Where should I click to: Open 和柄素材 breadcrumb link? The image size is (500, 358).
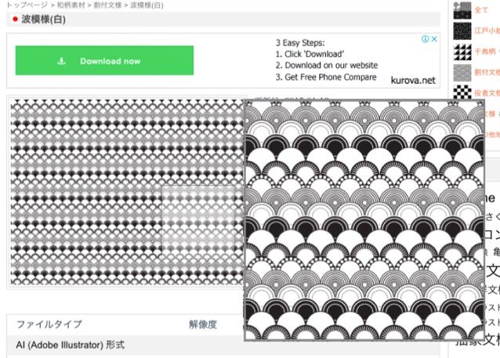[71, 5]
